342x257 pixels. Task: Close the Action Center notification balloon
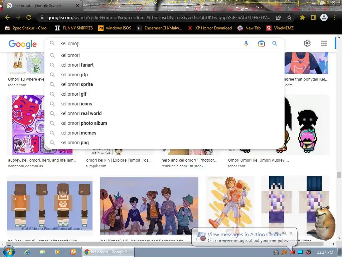point(291,233)
